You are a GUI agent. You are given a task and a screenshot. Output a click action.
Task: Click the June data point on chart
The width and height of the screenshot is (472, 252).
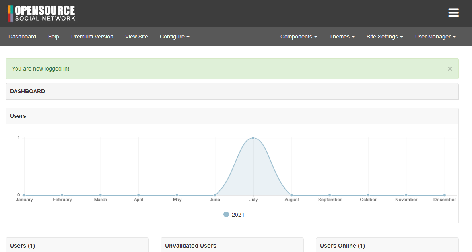click(215, 195)
